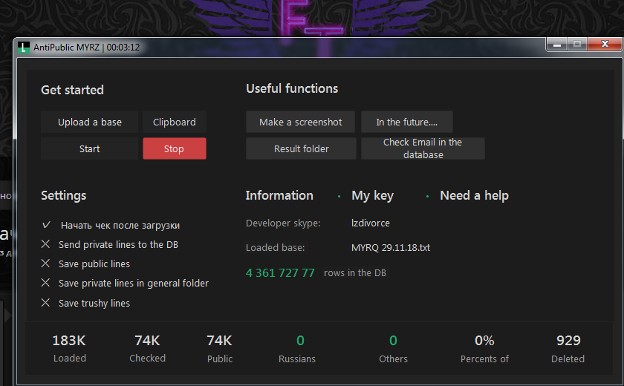
Task: Enable the 'Save public lines' option
Action: click(x=46, y=264)
